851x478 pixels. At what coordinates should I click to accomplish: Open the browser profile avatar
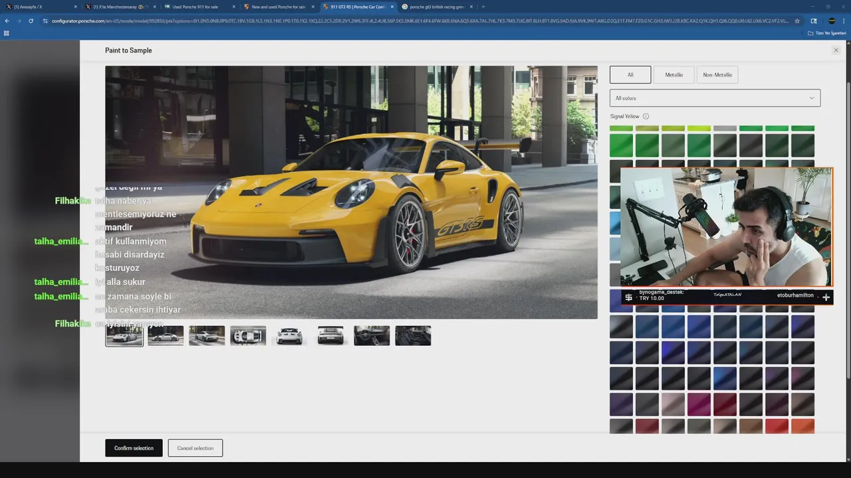tap(832, 21)
